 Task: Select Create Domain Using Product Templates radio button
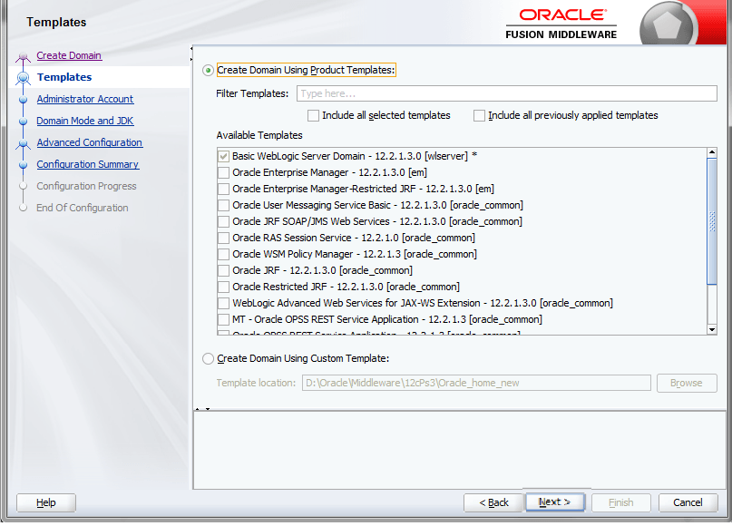(209, 71)
